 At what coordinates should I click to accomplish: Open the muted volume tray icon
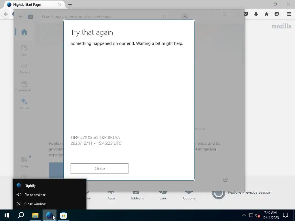pos(258,215)
